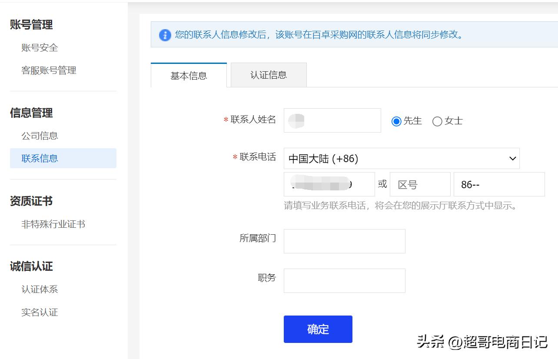558x359 pixels.
Task: Switch to the 基本信息 tab
Action: (x=188, y=75)
